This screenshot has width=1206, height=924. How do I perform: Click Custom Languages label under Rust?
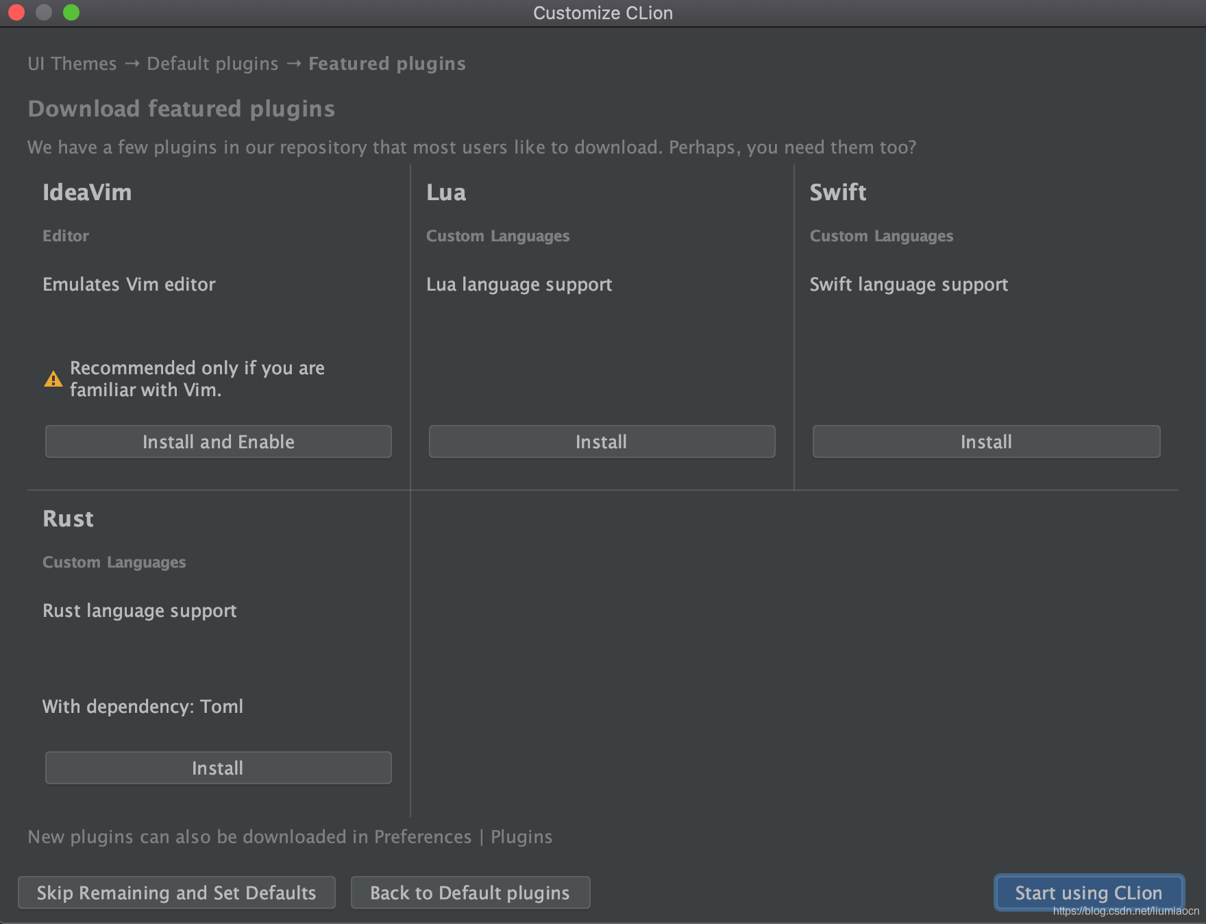[x=114, y=562]
